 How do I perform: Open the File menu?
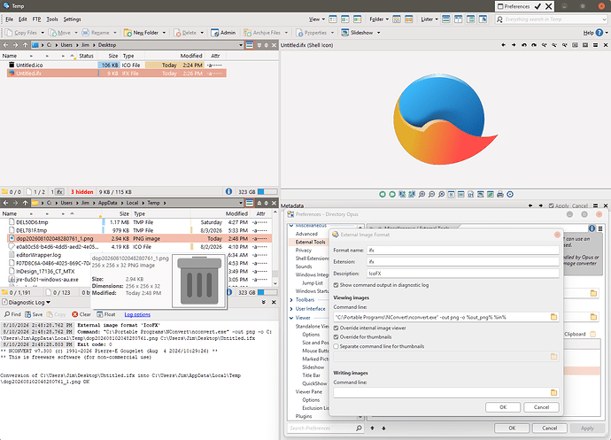pos(10,19)
